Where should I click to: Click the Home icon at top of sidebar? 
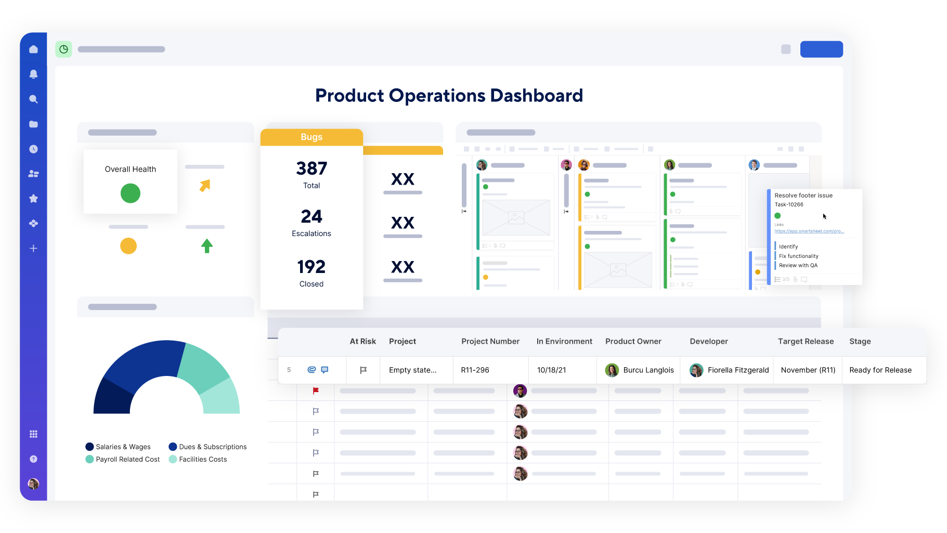click(33, 49)
